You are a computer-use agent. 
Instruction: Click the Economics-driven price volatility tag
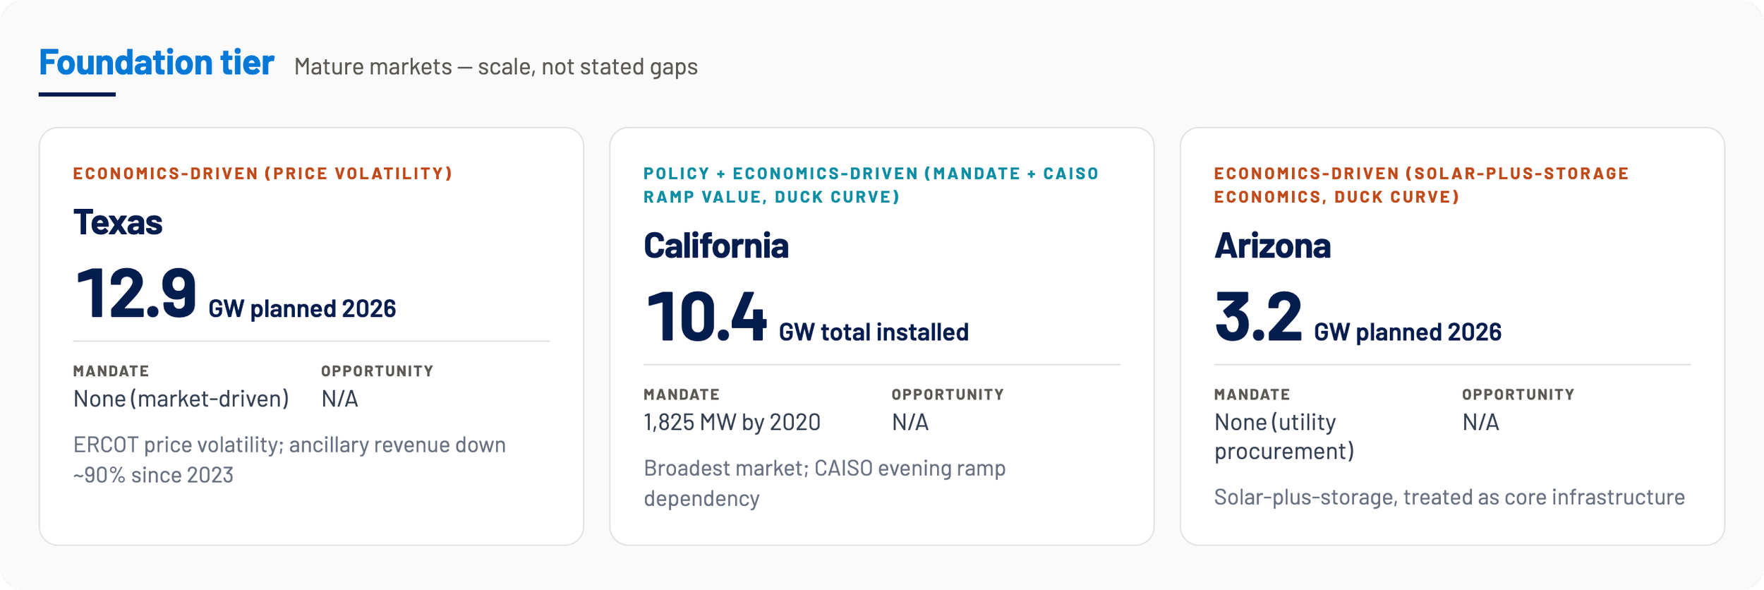click(262, 174)
